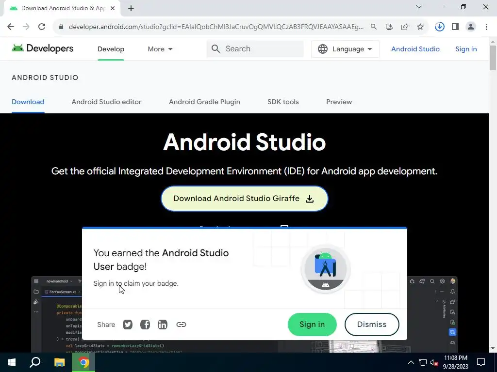The width and height of the screenshot is (497, 372).
Task: Toggle Chrome side panel icon
Action: point(455,27)
